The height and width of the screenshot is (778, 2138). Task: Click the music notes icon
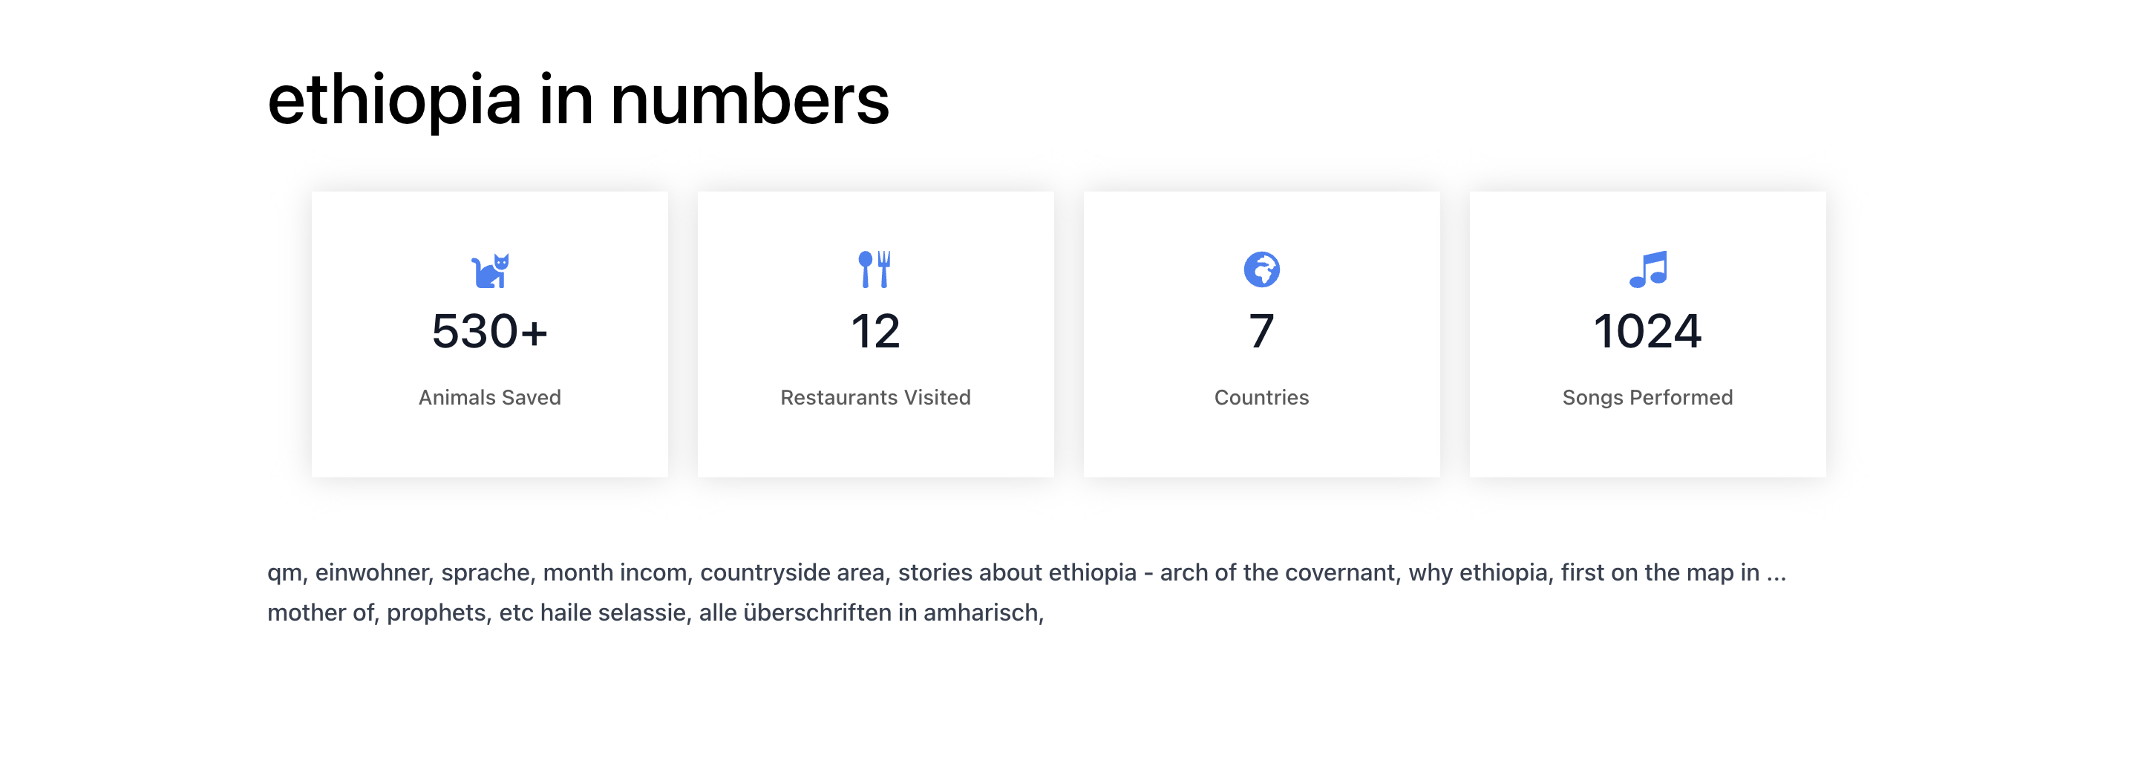(x=1647, y=270)
